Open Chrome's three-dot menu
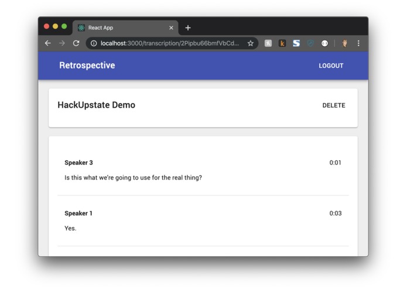Image resolution: width=407 pixels, height=289 pixels. click(358, 43)
